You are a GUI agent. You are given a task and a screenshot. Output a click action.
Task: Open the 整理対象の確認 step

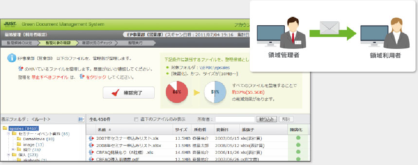click(x=58, y=42)
